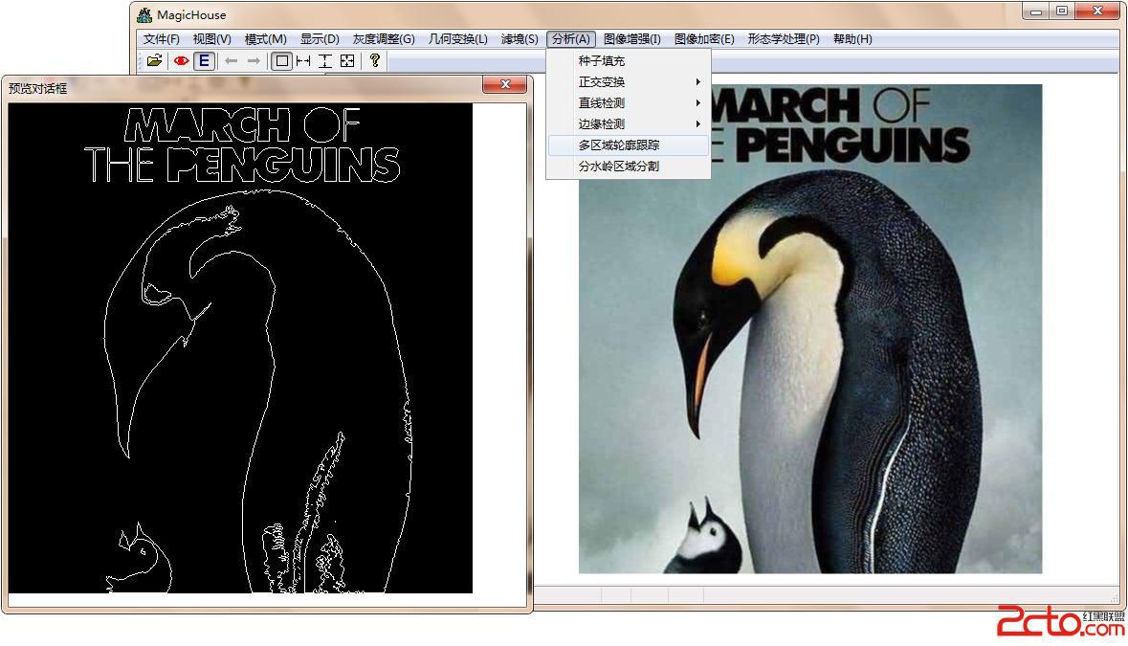
Task: Close the 预览对话框 preview dialog
Action: tap(505, 85)
